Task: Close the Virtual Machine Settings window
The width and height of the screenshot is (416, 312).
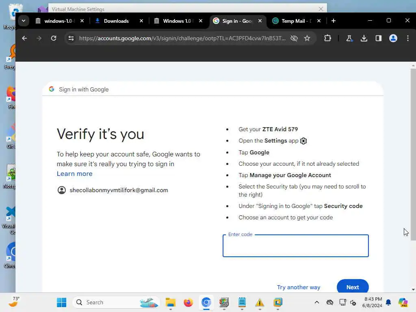Action: [x=321, y=9]
